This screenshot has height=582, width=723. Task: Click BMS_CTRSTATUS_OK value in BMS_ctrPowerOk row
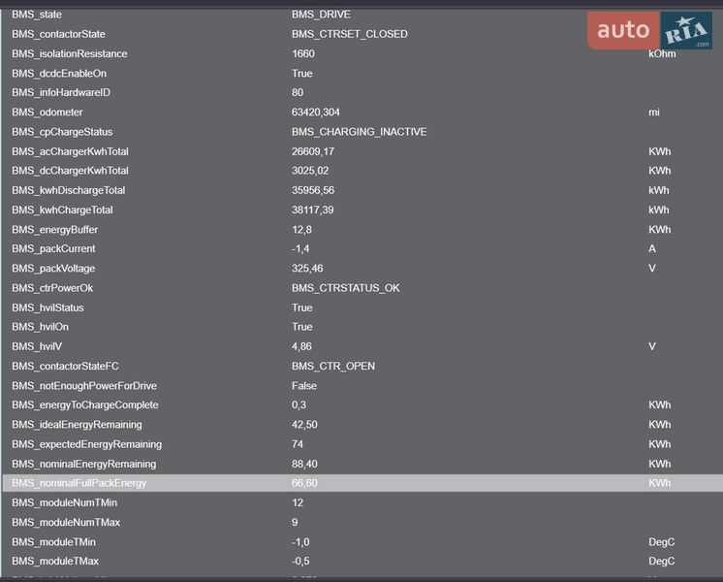345,288
